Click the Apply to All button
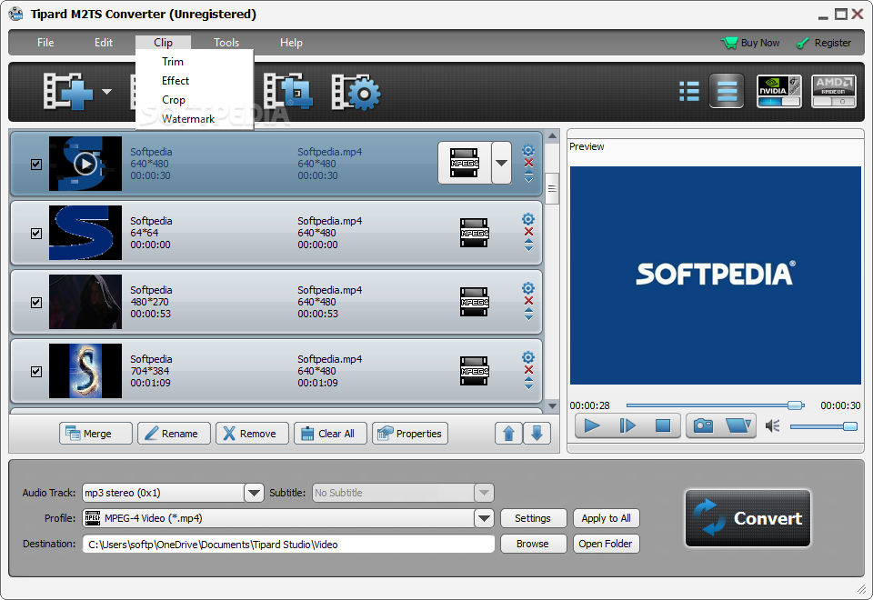 coord(607,518)
